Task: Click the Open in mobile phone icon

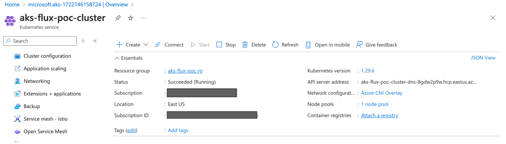Action: 308,45
